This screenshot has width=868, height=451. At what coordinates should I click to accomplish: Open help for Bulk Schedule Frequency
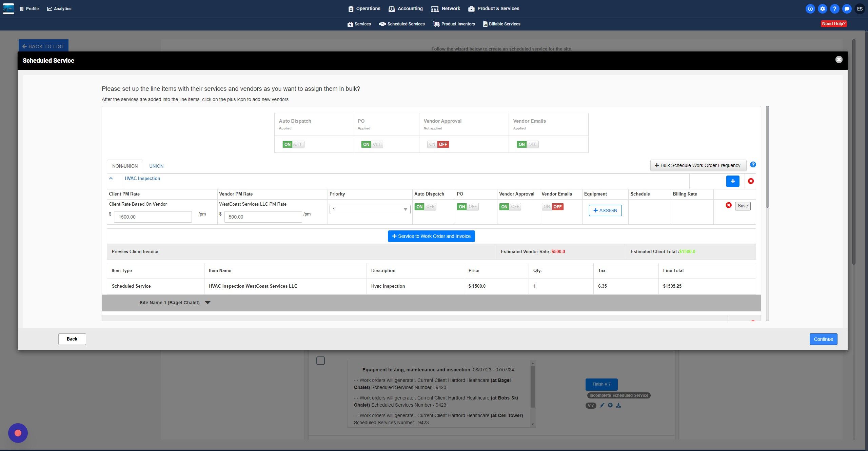tap(753, 165)
